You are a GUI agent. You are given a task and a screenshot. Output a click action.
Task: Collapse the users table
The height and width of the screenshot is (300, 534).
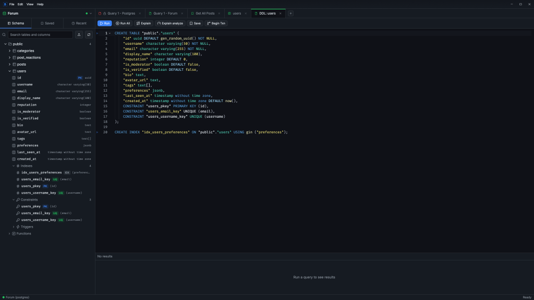pos(9,71)
